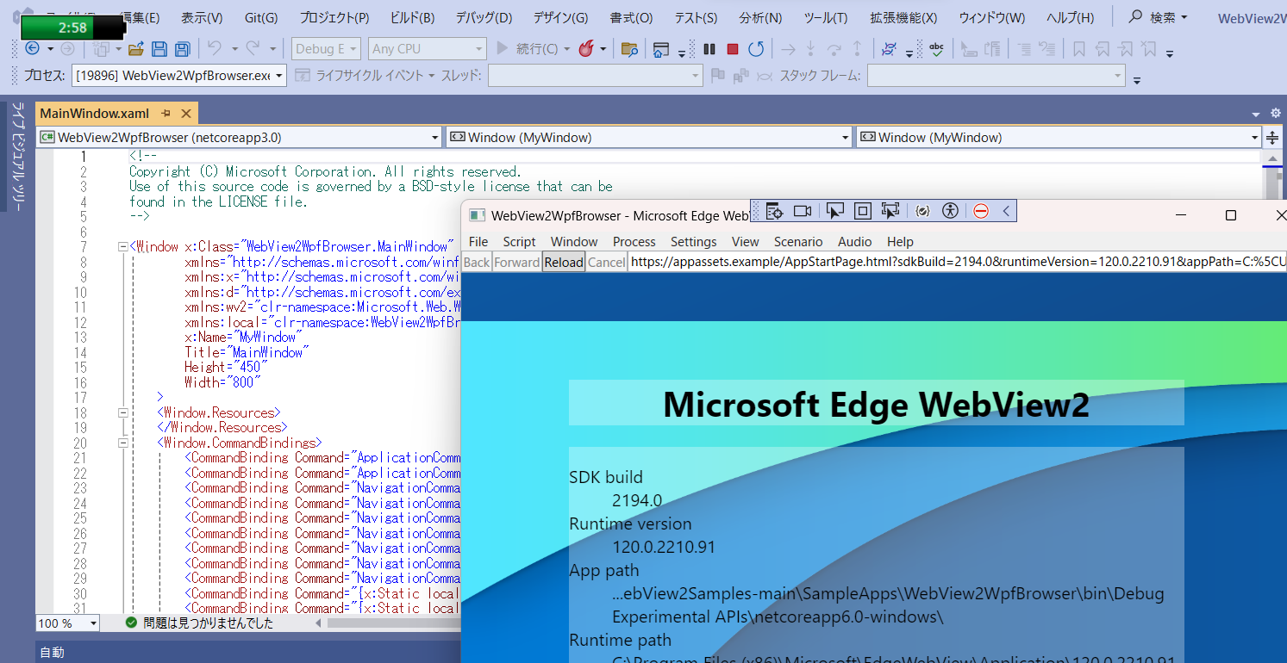Open the process [19896] WebView2WpfBrowser.exe dropdown
1287x663 pixels.
(179, 76)
